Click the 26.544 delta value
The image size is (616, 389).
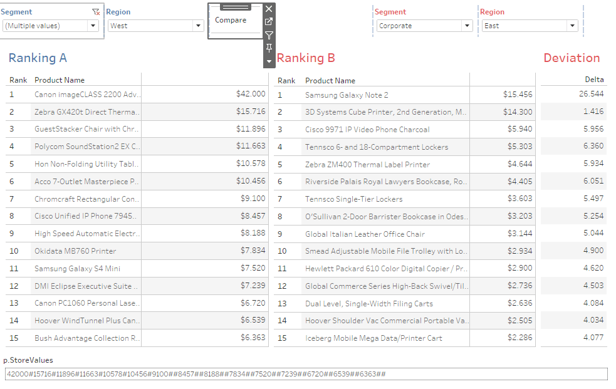[591, 94]
